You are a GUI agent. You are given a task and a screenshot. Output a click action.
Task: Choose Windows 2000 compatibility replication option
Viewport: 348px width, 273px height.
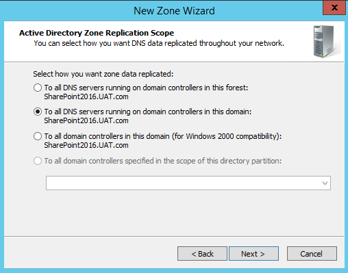pyautogui.click(x=38, y=136)
